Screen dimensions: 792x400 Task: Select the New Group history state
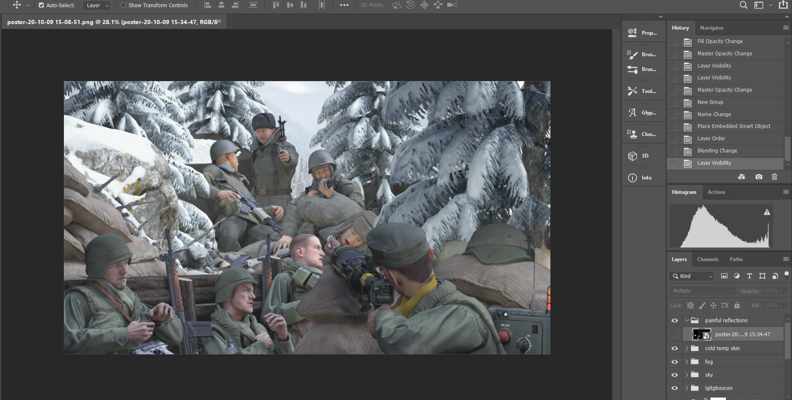coord(725,102)
